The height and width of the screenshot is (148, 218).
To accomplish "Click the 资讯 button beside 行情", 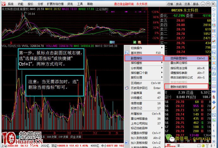I will (179, 4).
